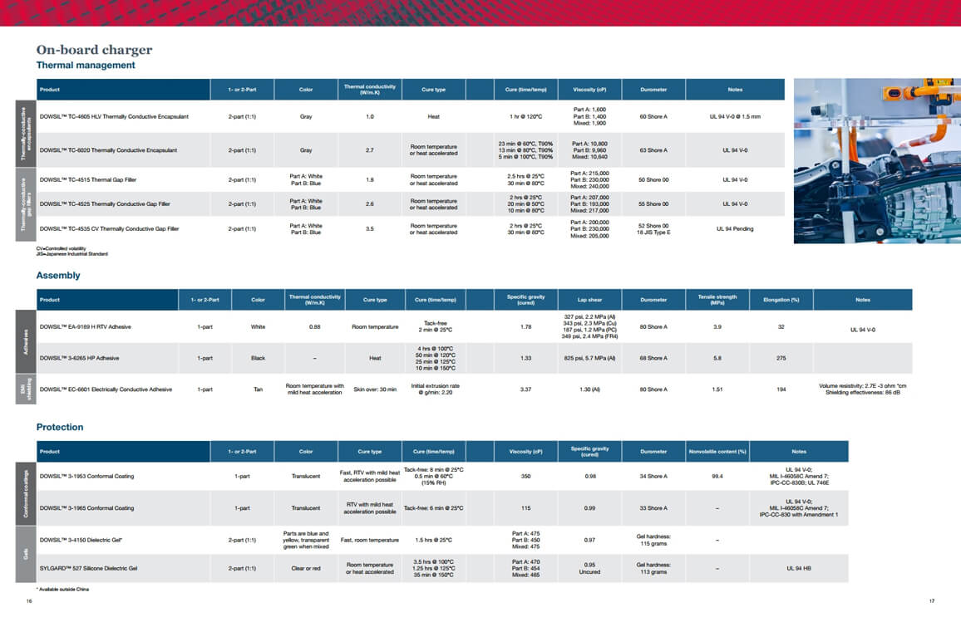The height and width of the screenshot is (617, 961).
Task: Click the "1 hr @ 120°C" cure time cell
Action: point(526,116)
